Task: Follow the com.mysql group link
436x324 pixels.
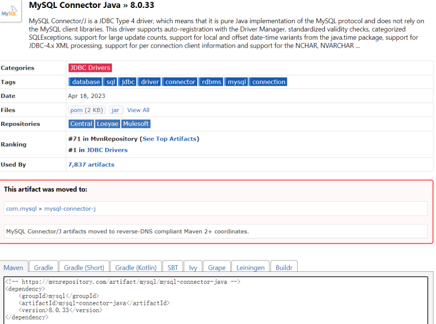Action: tap(22, 208)
